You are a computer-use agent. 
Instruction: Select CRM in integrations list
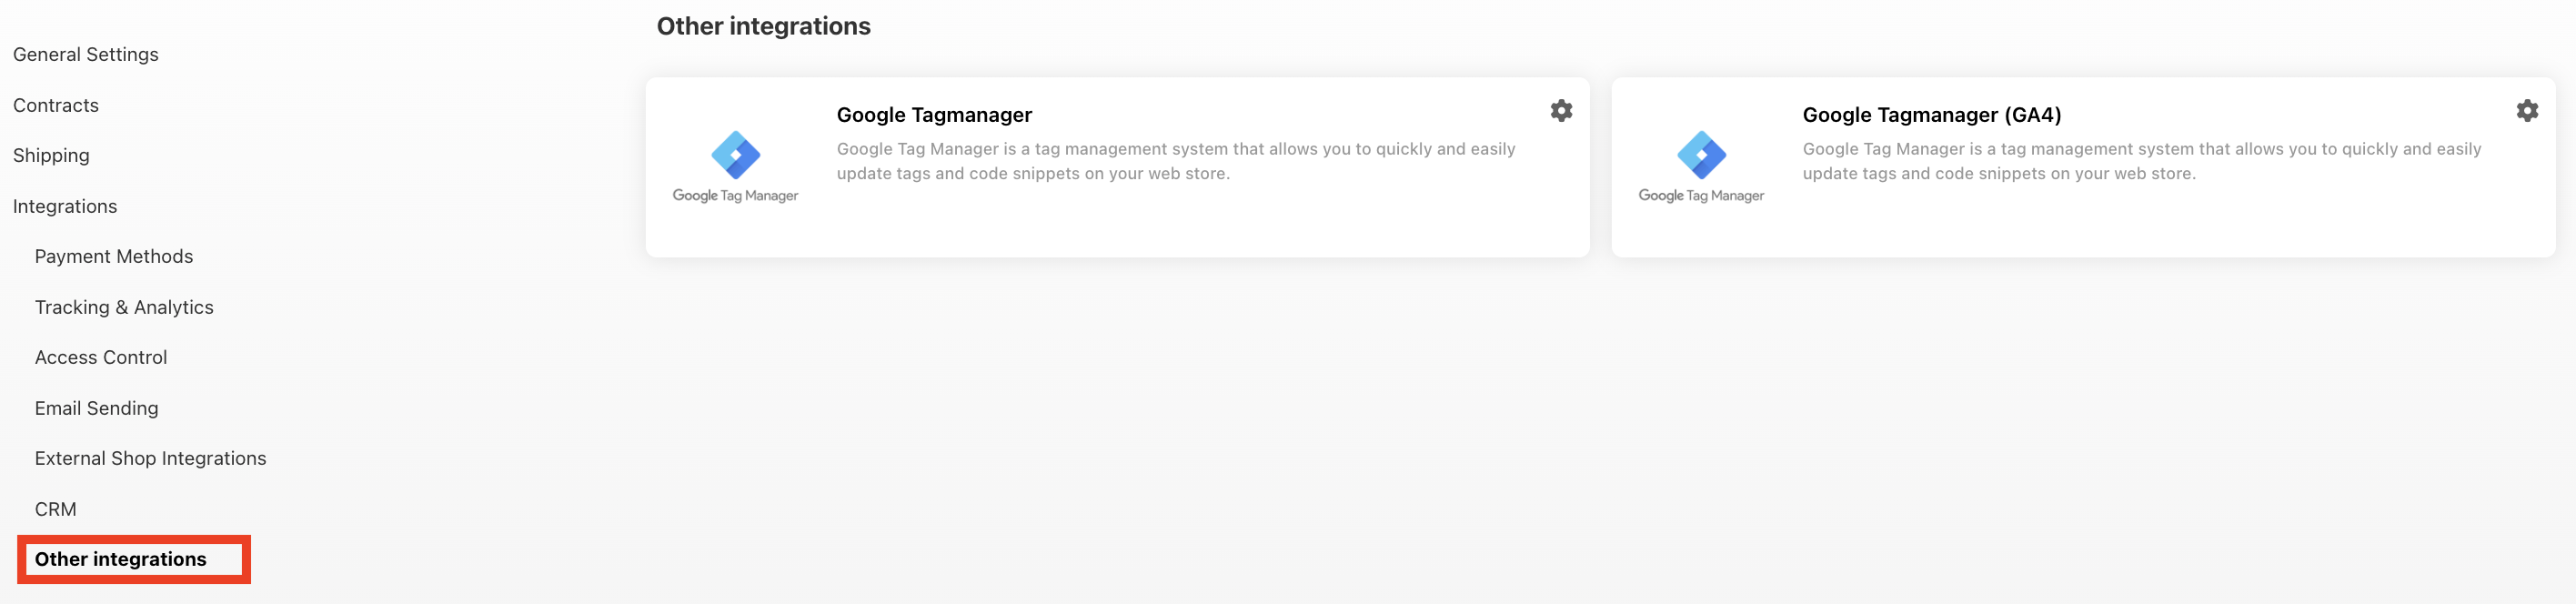56,509
